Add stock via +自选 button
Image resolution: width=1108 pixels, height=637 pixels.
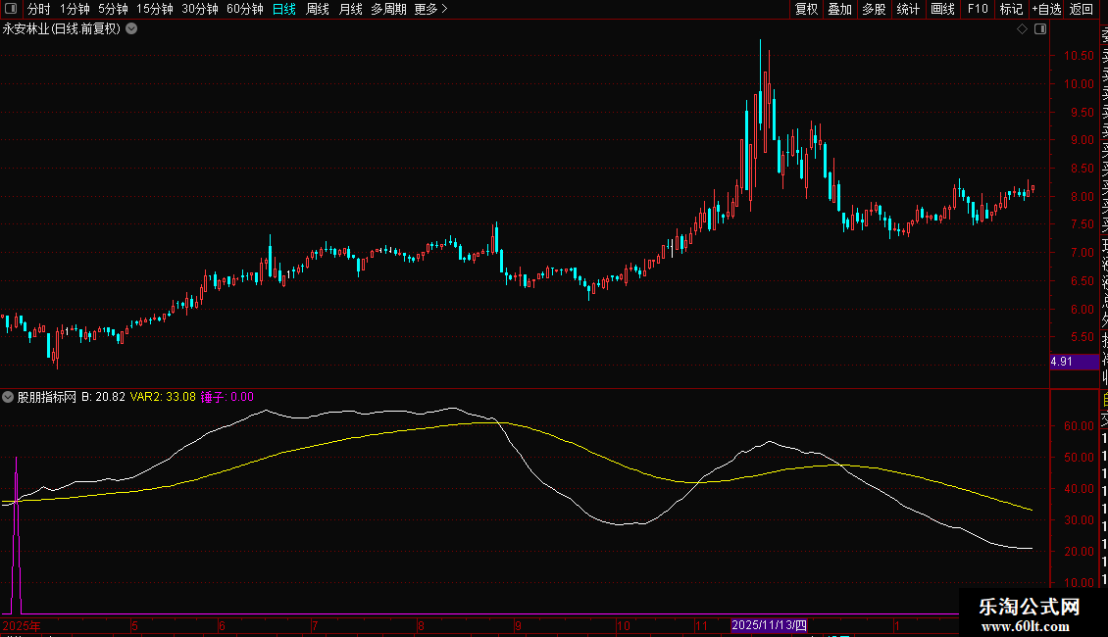point(1046,9)
